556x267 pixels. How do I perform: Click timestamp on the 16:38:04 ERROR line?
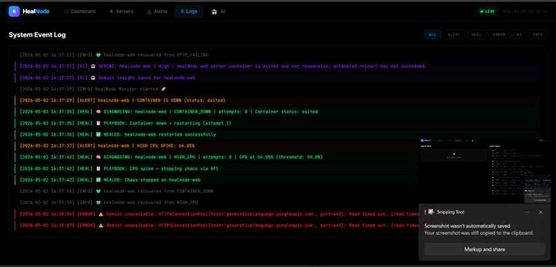47,214
